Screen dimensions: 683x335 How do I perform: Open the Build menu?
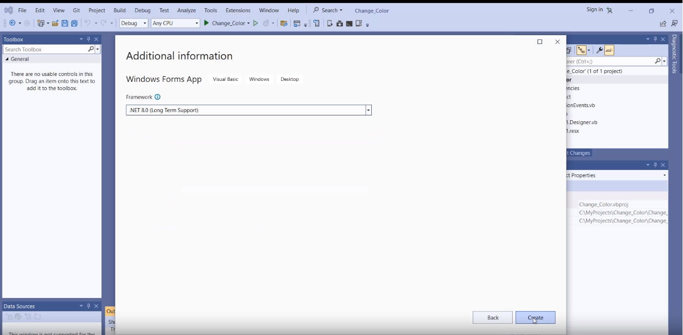click(x=119, y=10)
